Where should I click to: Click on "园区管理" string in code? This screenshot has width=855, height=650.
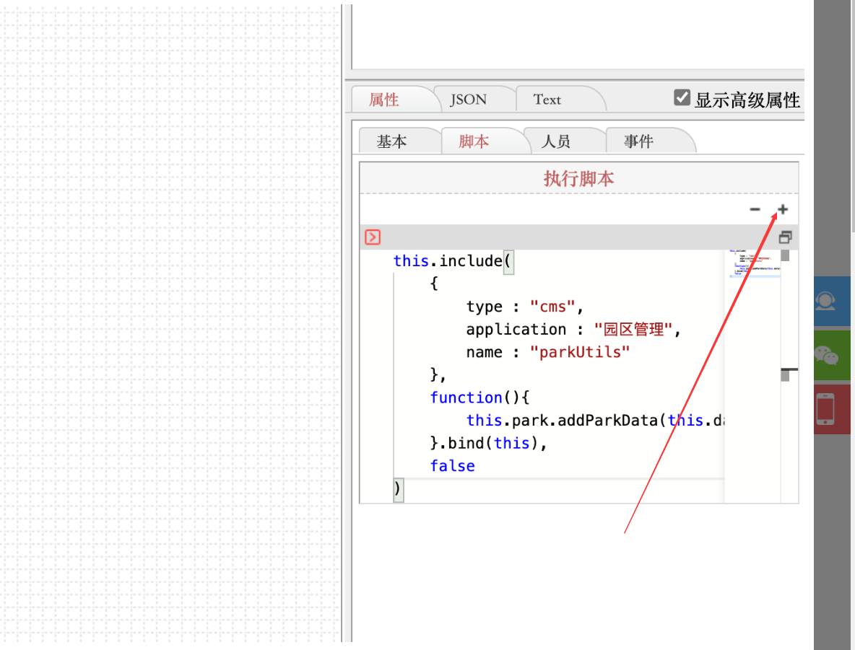633,329
